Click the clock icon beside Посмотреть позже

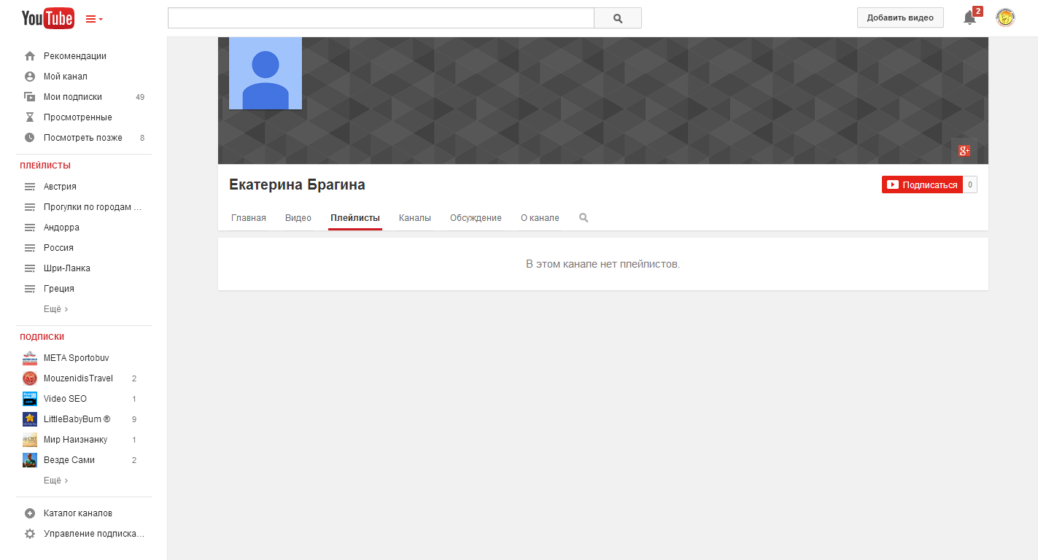pos(30,138)
